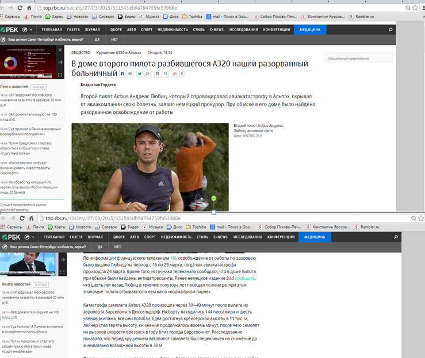Open news item '«Роснефтегаз» не будет финансировать' in upper feed
The height and width of the screenshot is (358, 425).
tap(25, 168)
